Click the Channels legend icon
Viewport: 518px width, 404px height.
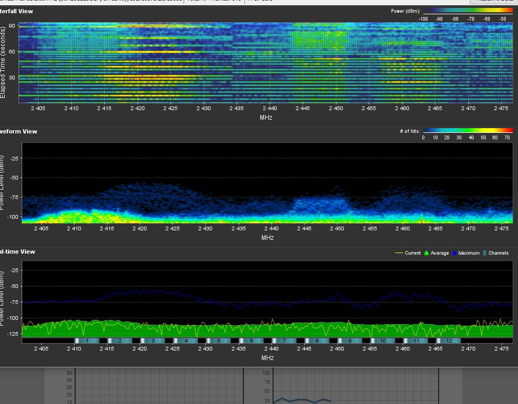pos(485,253)
